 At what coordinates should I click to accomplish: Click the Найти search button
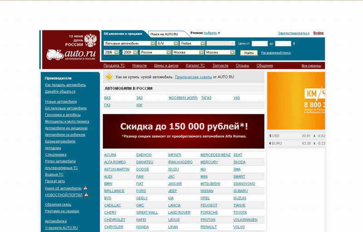(x=249, y=53)
